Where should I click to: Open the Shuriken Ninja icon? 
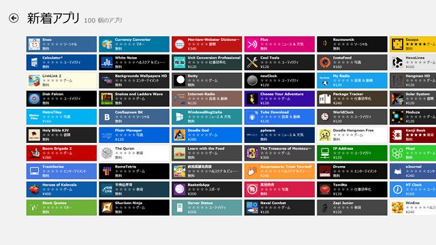click(x=107, y=208)
